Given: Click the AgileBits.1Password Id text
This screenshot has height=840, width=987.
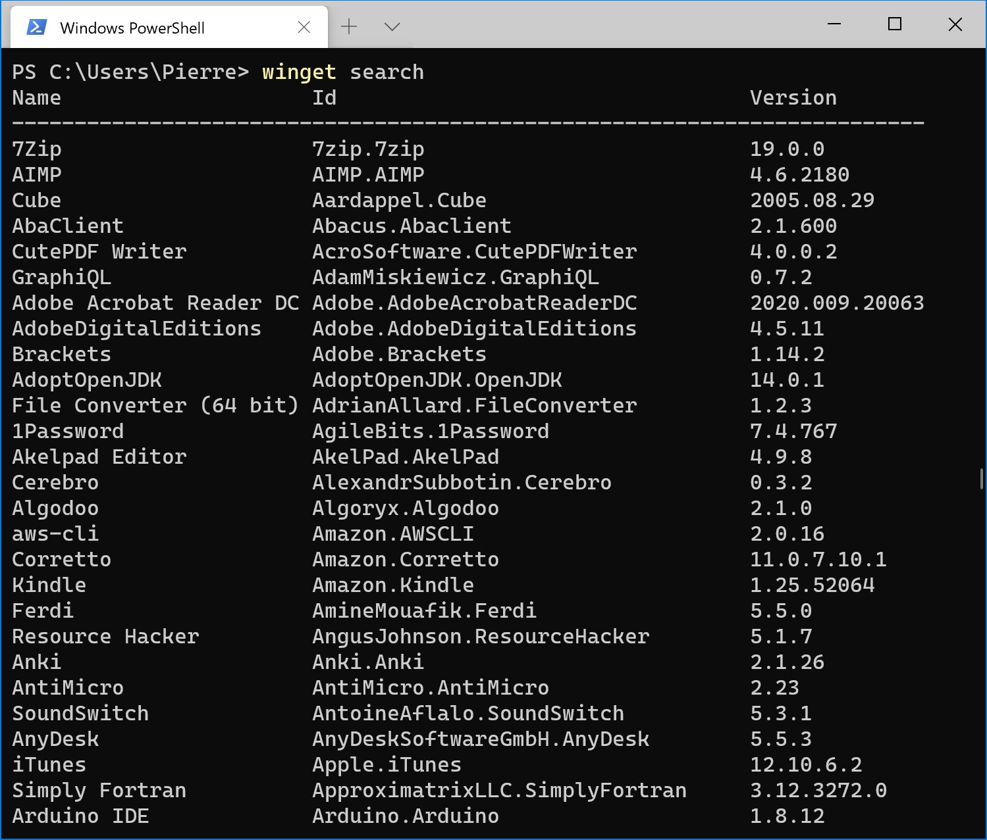Looking at the screenshot, I should tap(431, 432).
